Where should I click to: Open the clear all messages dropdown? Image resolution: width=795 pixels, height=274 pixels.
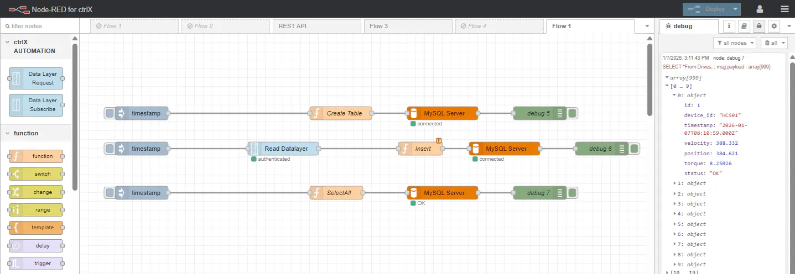pos(774,43)
